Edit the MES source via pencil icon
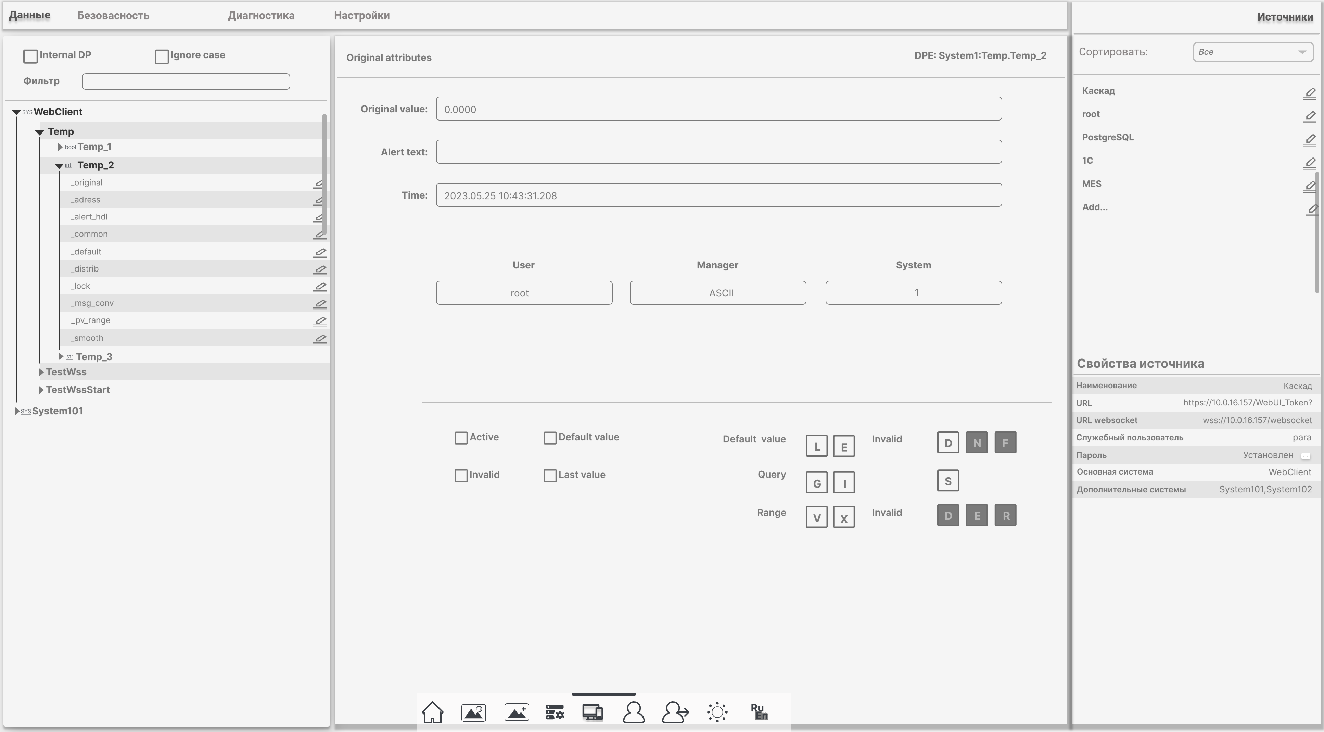 [x=1310, y=186]
